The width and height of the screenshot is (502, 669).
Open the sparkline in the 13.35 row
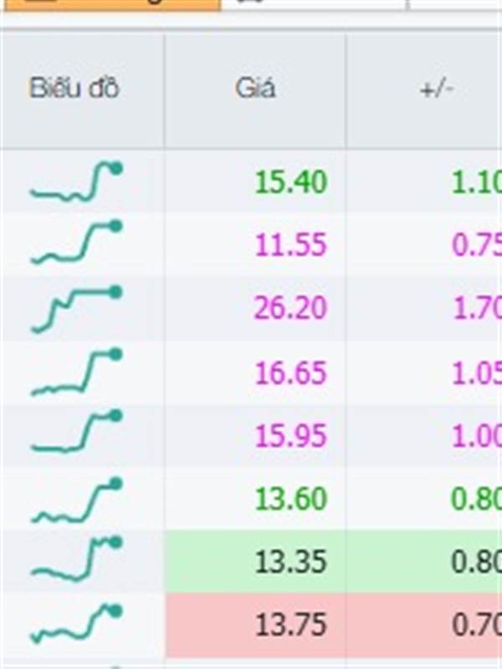[x=76, y=560]
